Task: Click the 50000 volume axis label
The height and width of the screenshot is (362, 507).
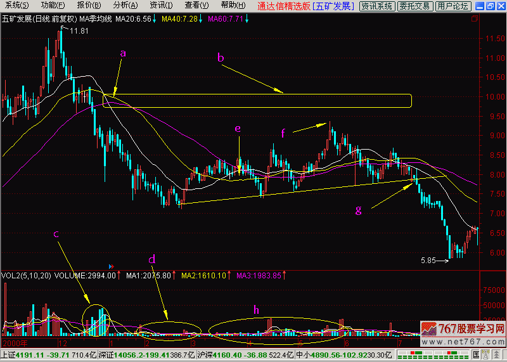Action: point(496,305)
